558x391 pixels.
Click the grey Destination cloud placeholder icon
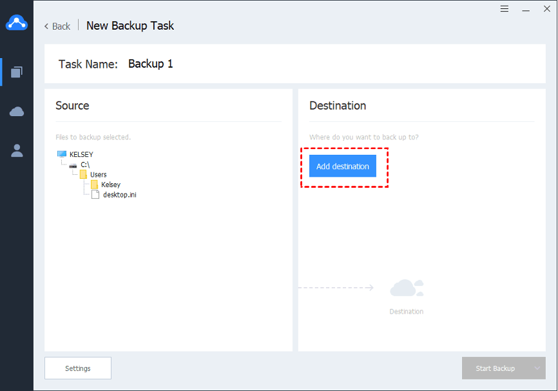(x=407, y=288)
